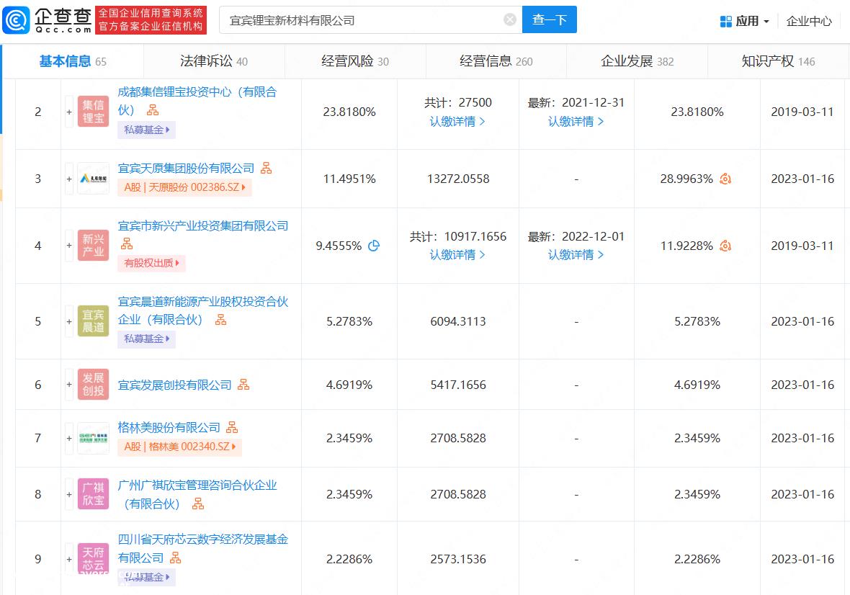Click the benefit chain icon beside 11.9228%
Screen dimensions: 850x595
725,246
